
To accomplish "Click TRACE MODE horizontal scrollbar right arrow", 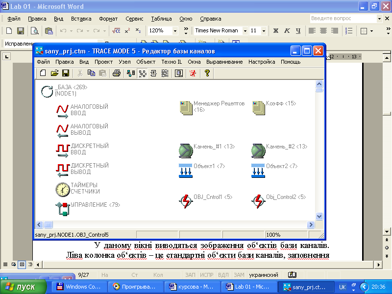I will (311, 225).
